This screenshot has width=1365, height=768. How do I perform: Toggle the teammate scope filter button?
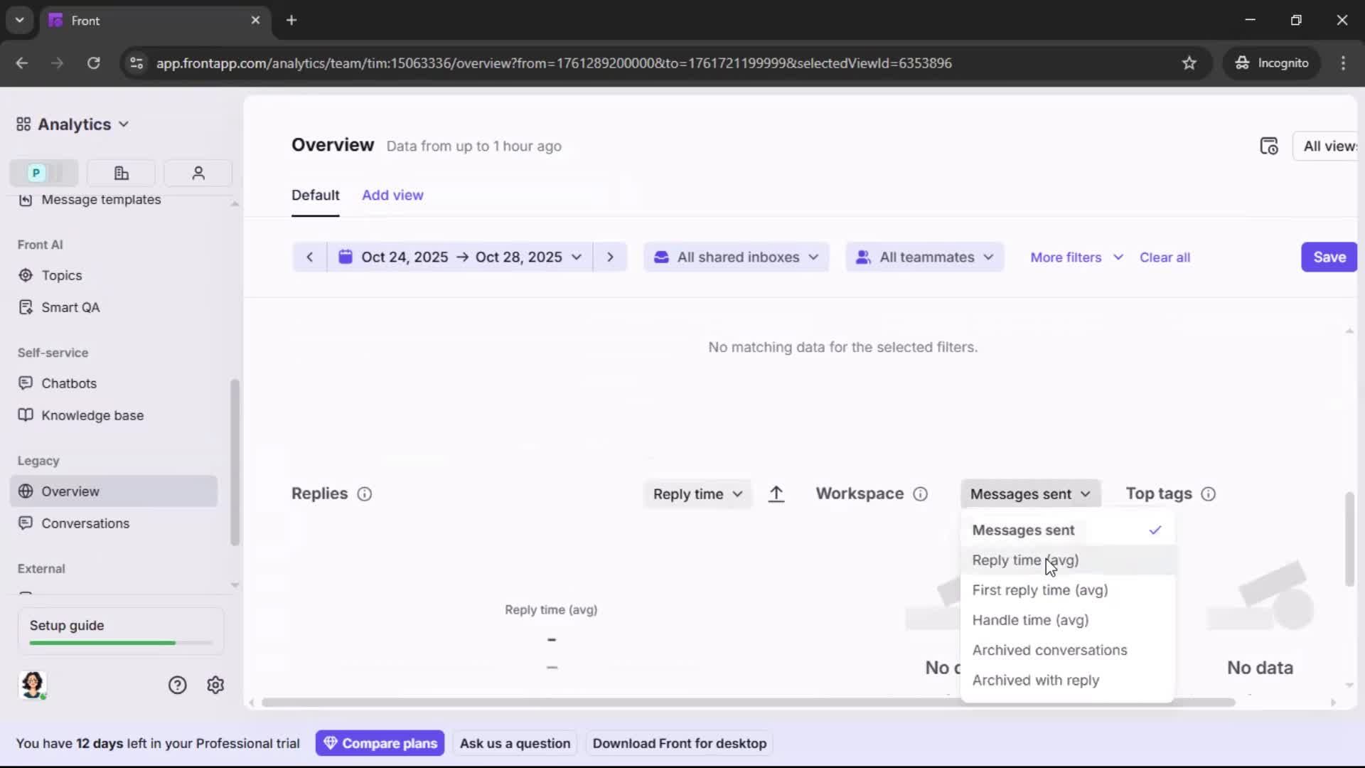point(198,173)
